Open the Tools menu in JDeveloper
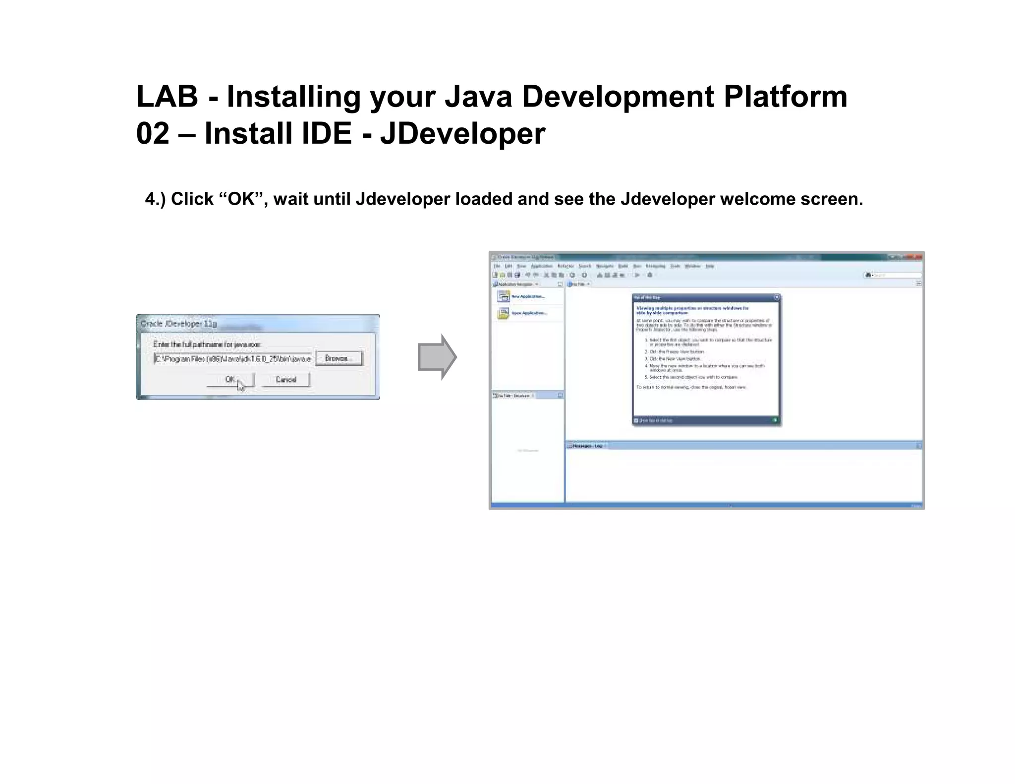 pos(675,266)
